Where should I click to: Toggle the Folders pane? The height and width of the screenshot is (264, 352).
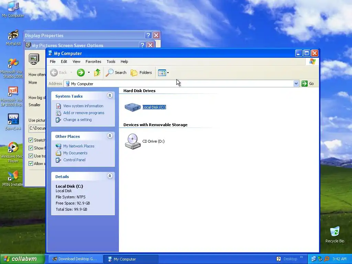click(141, 73)
